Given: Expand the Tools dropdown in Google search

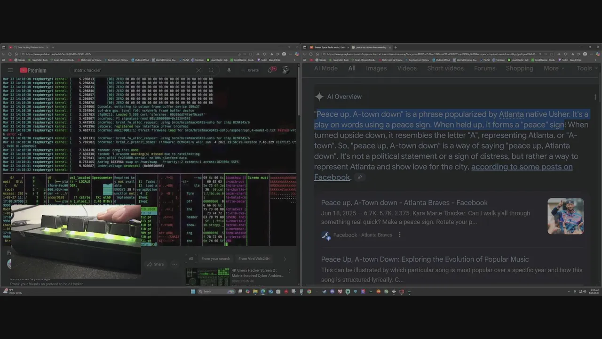Looking at the screenshot, I should coord(587,68).
